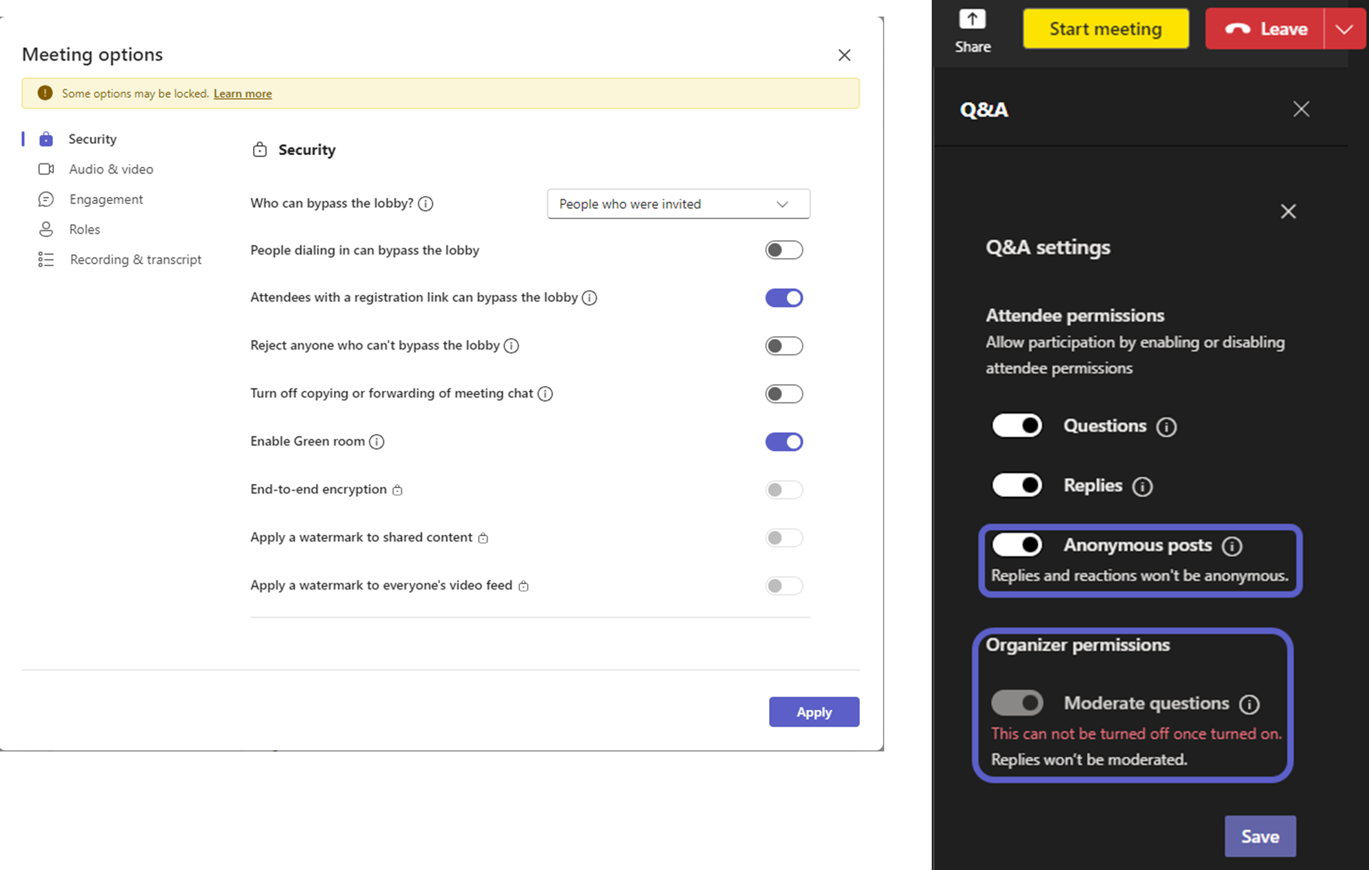Turn on Moderate questions toggle
The height and width of the screenshot is (870, 1369).
click(x=1017, y=703)
